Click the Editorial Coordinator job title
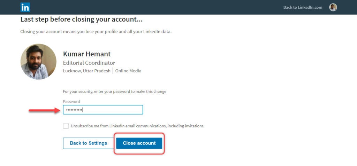Viewport: 357px width, 166px height. point(89,63)
